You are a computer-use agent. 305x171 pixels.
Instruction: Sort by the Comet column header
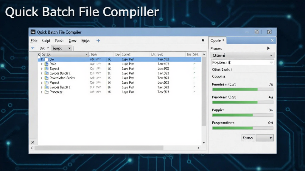[x=136, y=55]
